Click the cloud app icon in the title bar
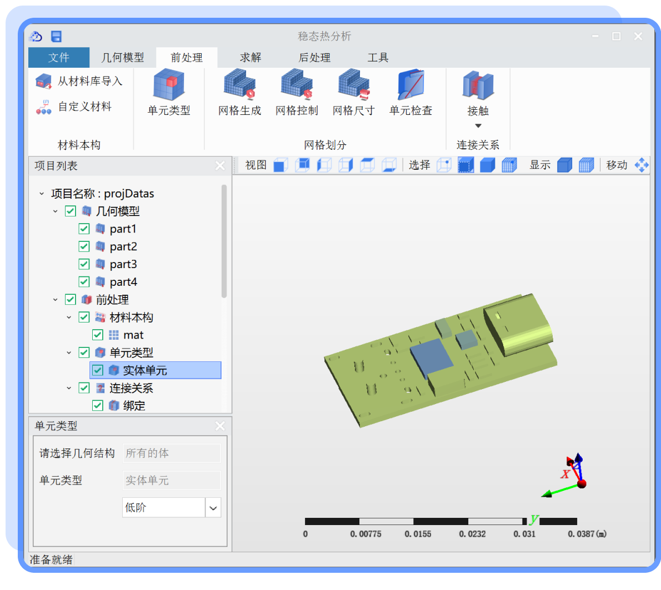Screen dimensions: 661x590 (x=36, y=37)
